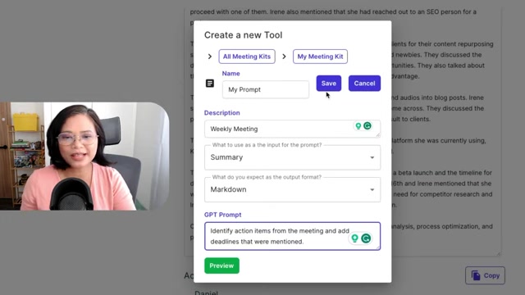Click the copy icon on Copy button

pyautogui.click(x=476, y=275)
